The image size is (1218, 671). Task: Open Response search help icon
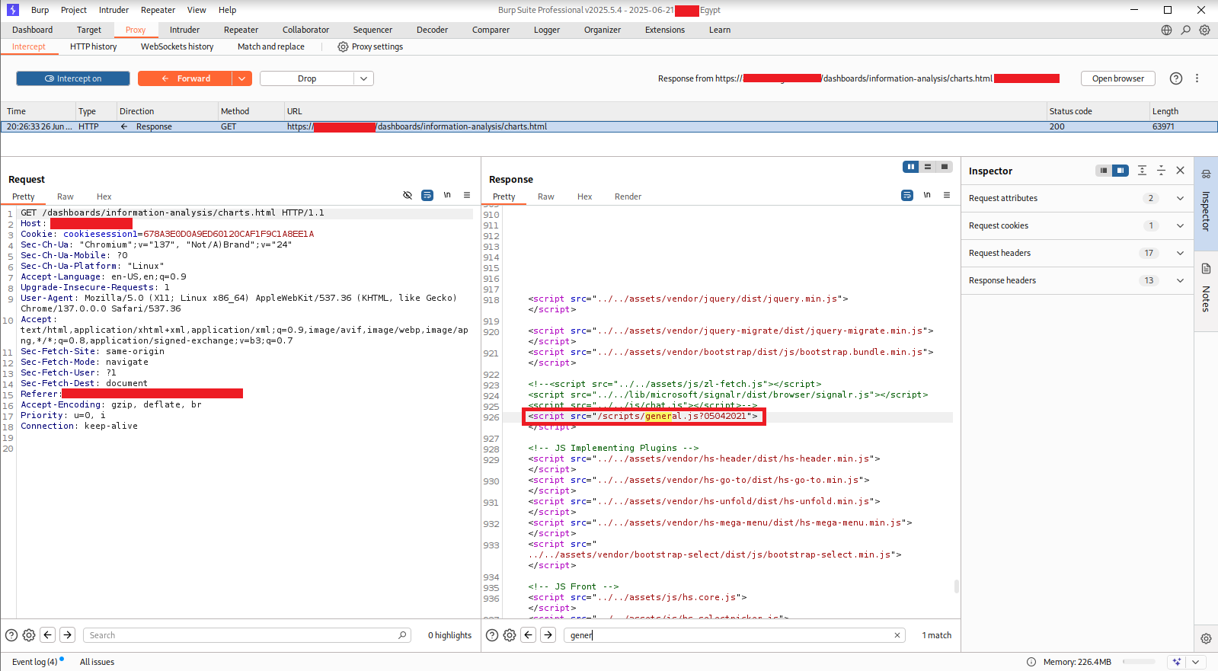tap(492, 635)
